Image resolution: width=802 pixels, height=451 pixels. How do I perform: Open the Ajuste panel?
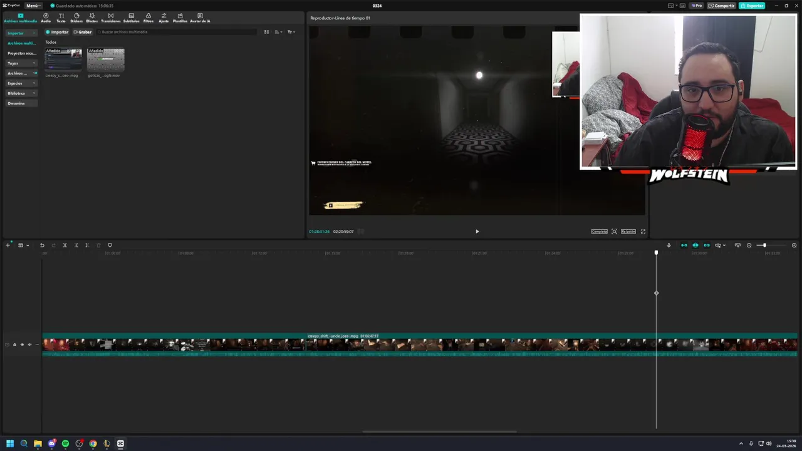click(x=164, y=18)
